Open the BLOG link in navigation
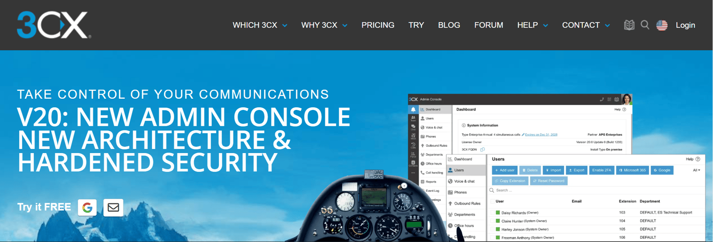 point(449,25)
